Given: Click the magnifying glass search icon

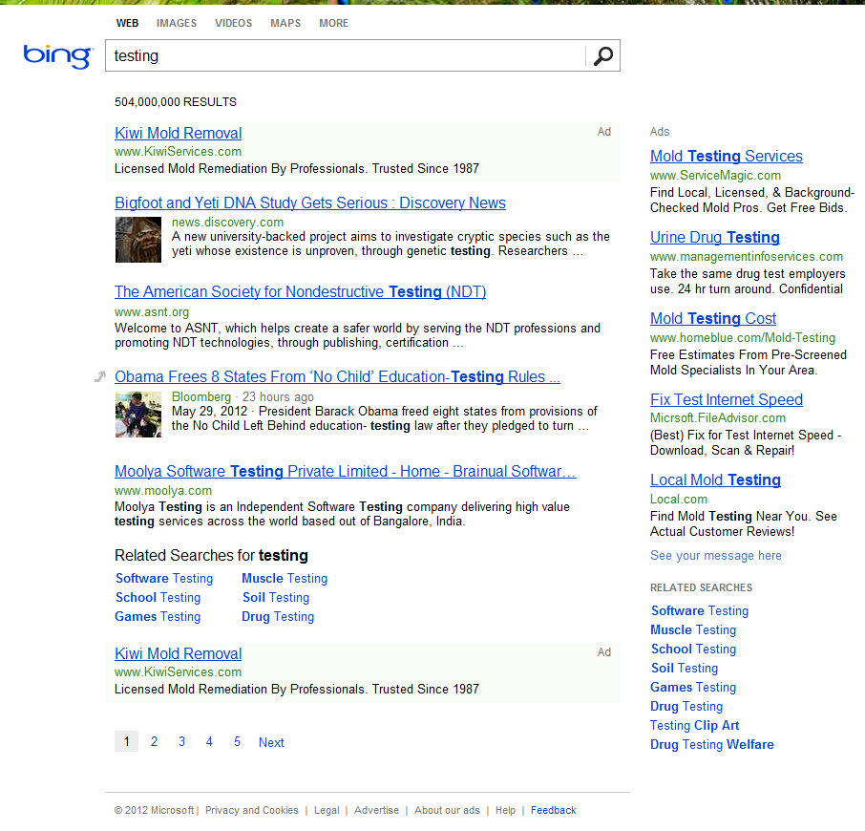Looking at the screenshot, I should (603, 55).
